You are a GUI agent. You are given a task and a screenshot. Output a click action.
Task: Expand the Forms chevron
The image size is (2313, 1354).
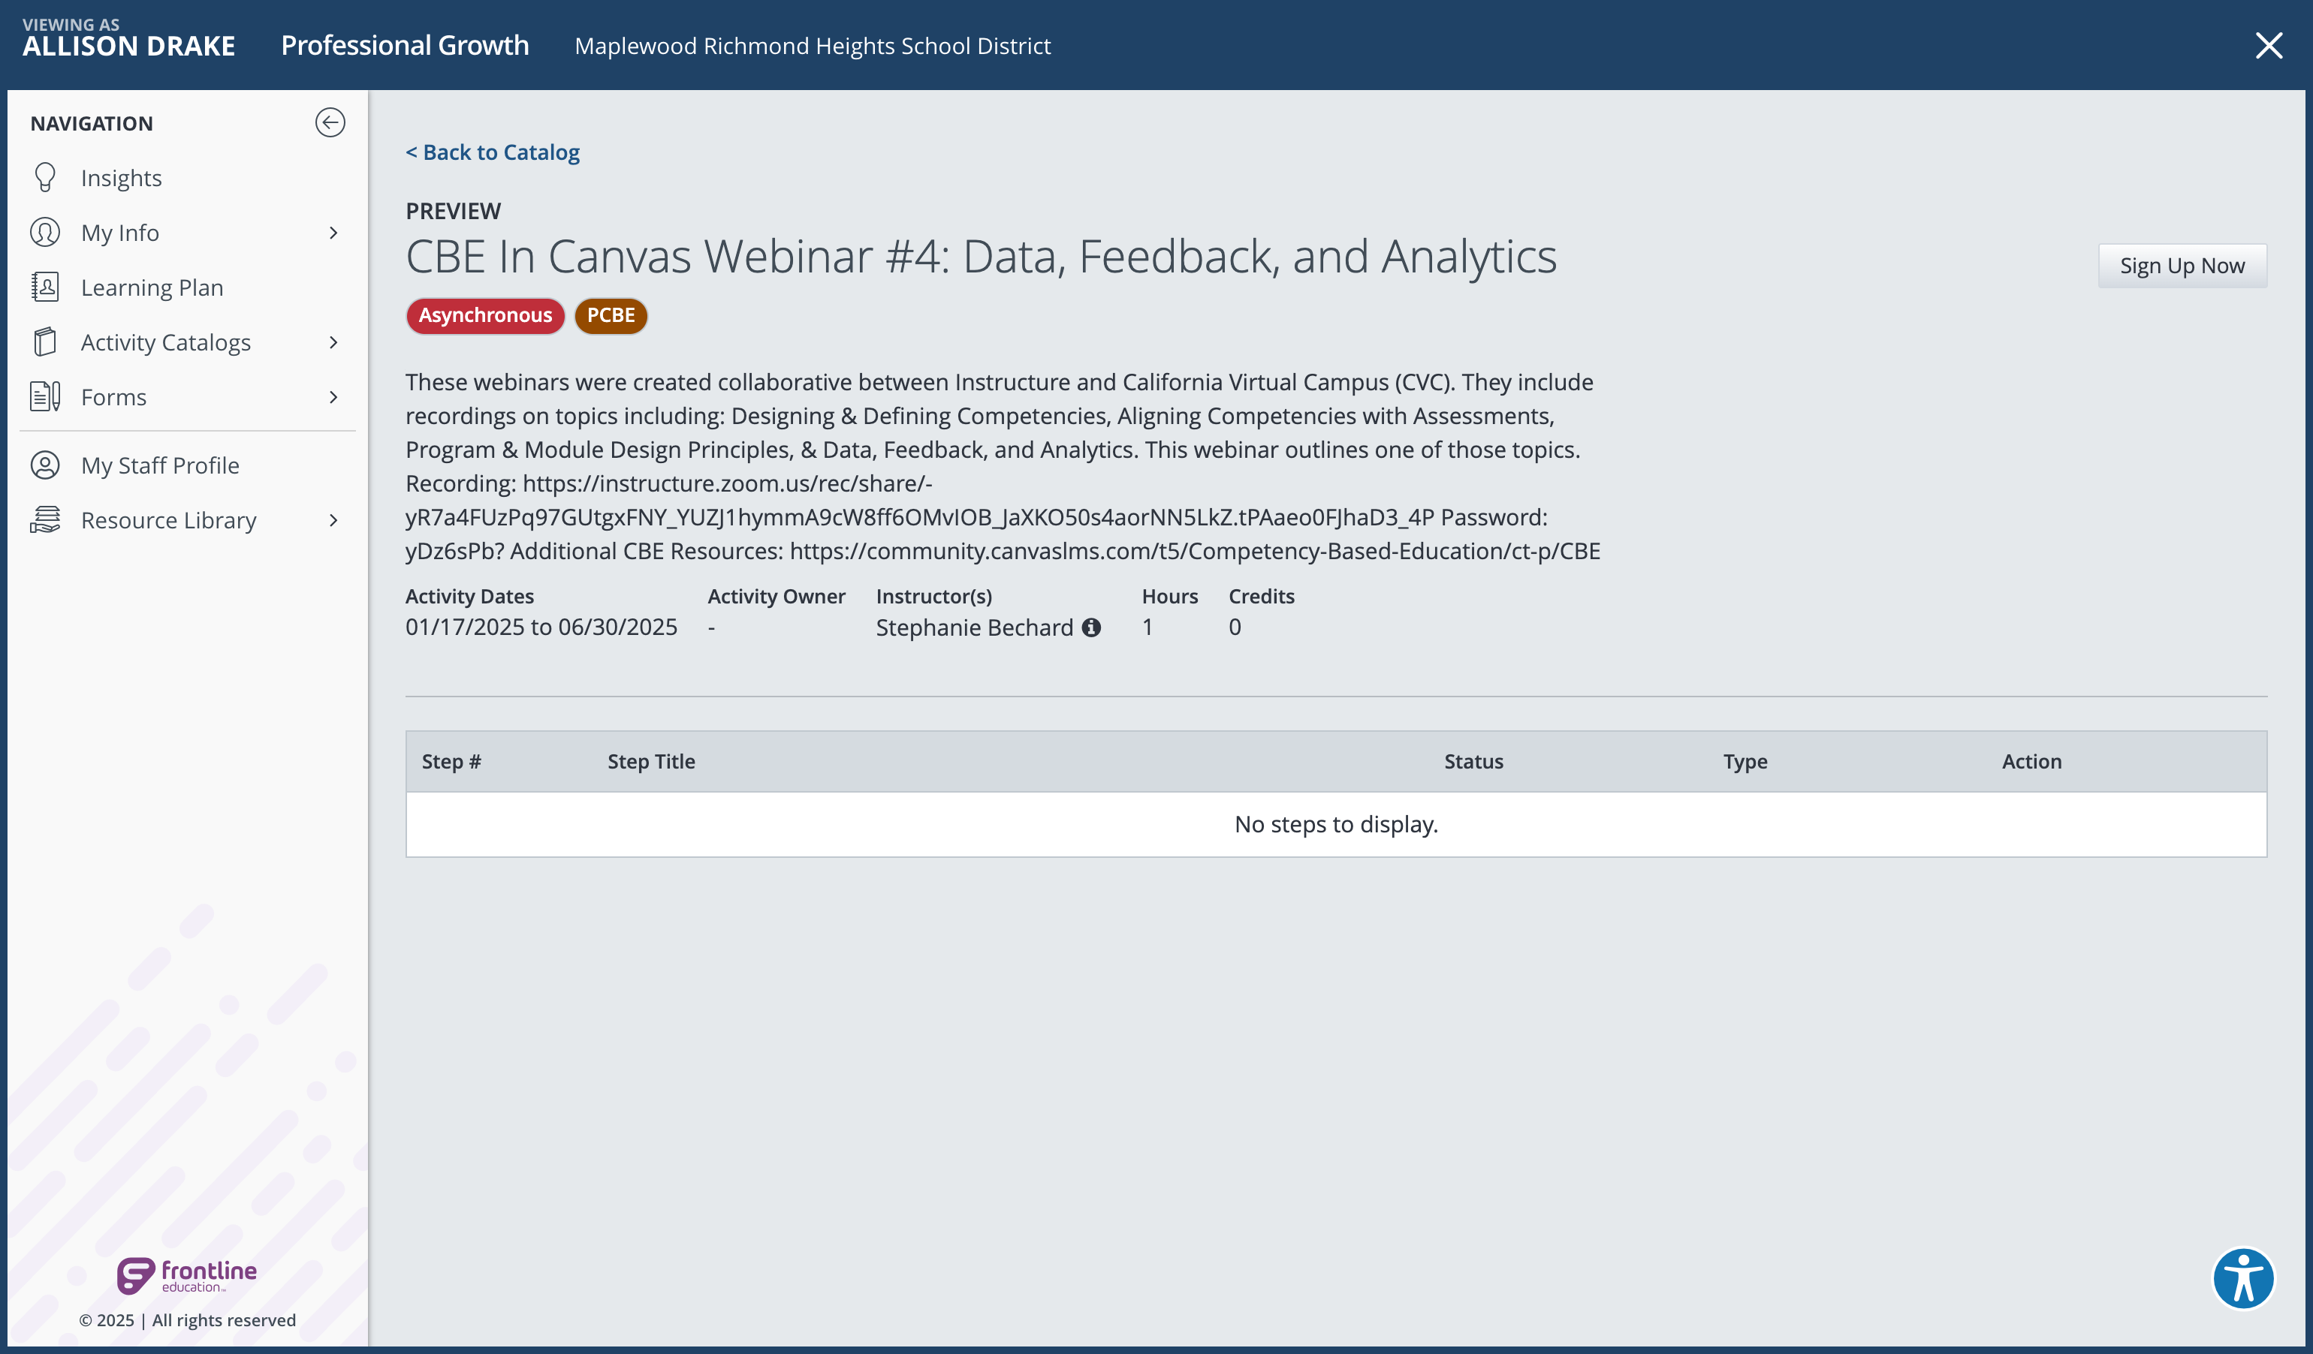tap(333, 397)
